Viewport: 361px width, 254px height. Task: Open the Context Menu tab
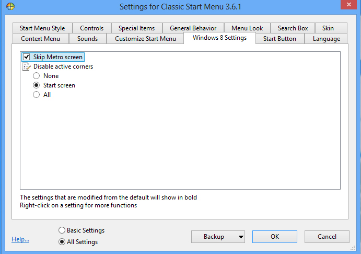tap(41, 39)
